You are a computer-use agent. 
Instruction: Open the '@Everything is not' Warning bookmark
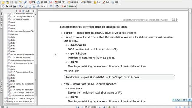[23, 61]
